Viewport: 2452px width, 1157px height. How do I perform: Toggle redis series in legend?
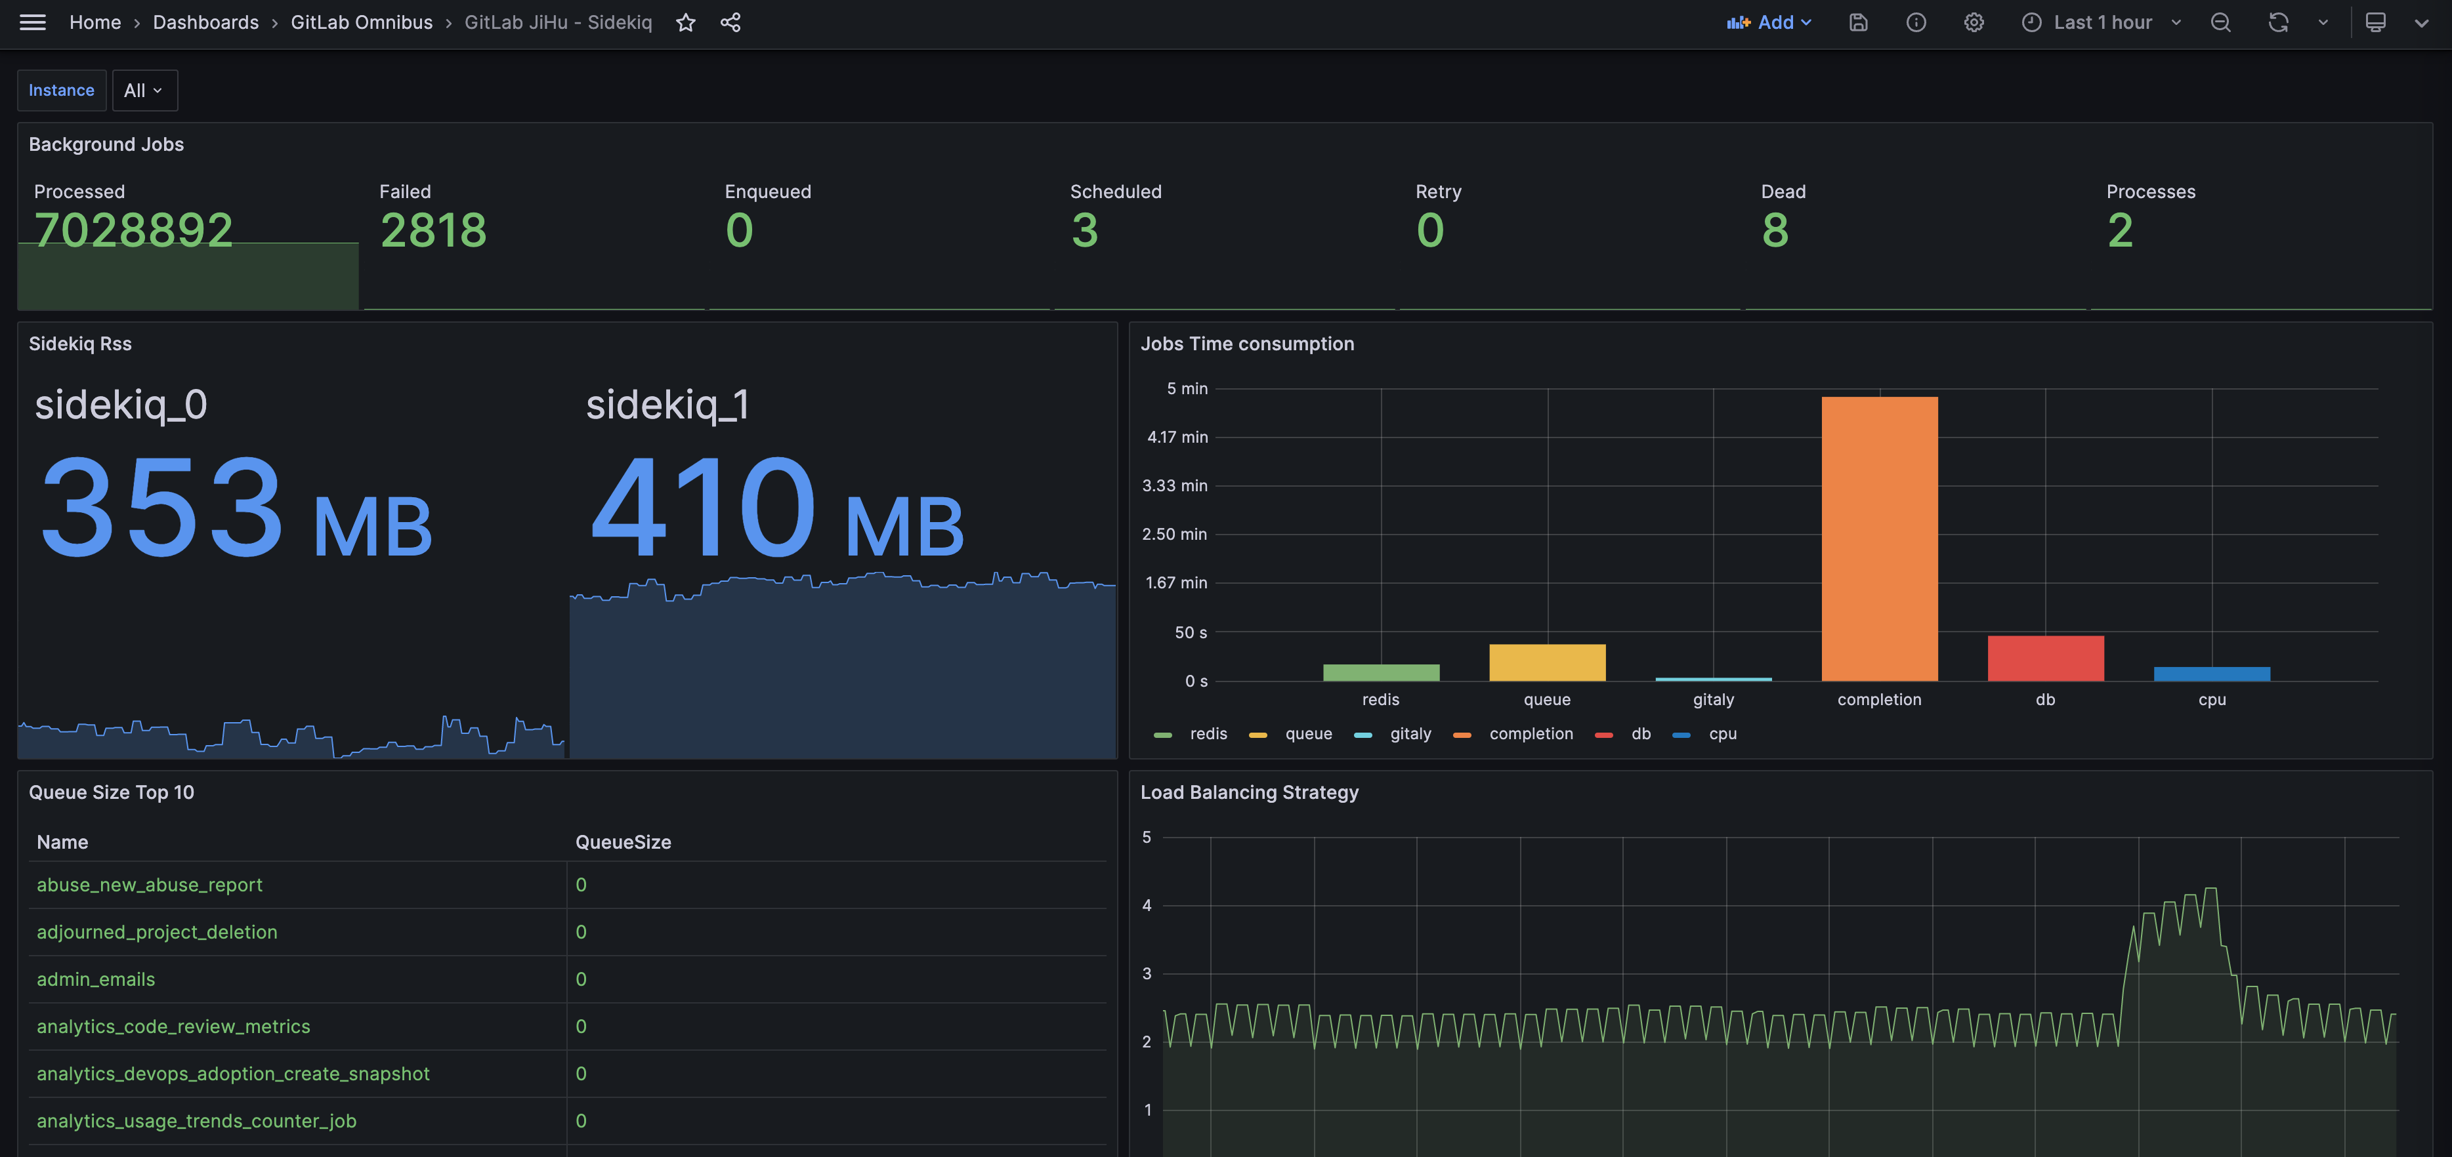click(1208, 733)
